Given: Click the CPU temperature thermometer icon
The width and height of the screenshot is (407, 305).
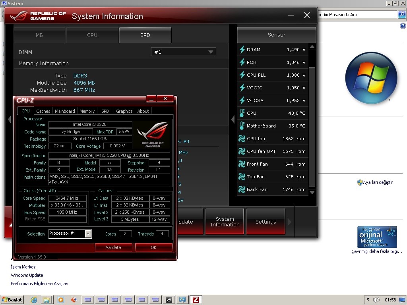Looking at the screenshot, I should 242,113.
